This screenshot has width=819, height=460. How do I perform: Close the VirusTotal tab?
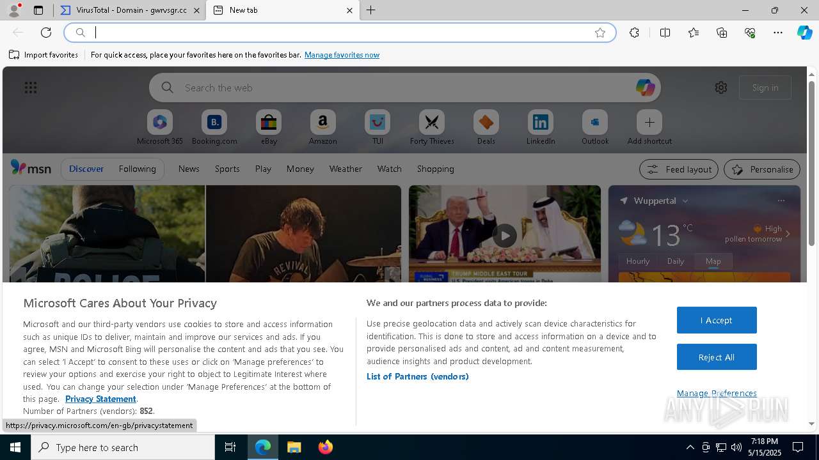[196, 10]
